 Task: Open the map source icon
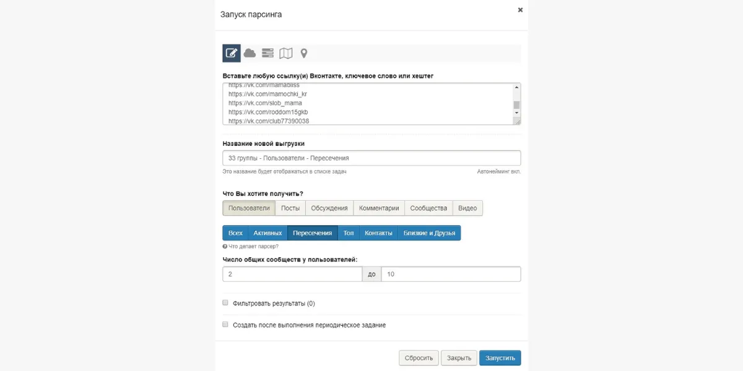[285, 53]
